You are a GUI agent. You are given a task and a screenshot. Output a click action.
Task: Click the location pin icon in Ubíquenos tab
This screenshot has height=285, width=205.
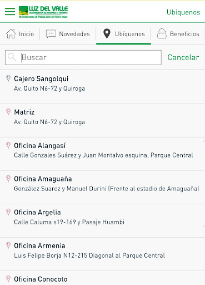coord(107,33)
